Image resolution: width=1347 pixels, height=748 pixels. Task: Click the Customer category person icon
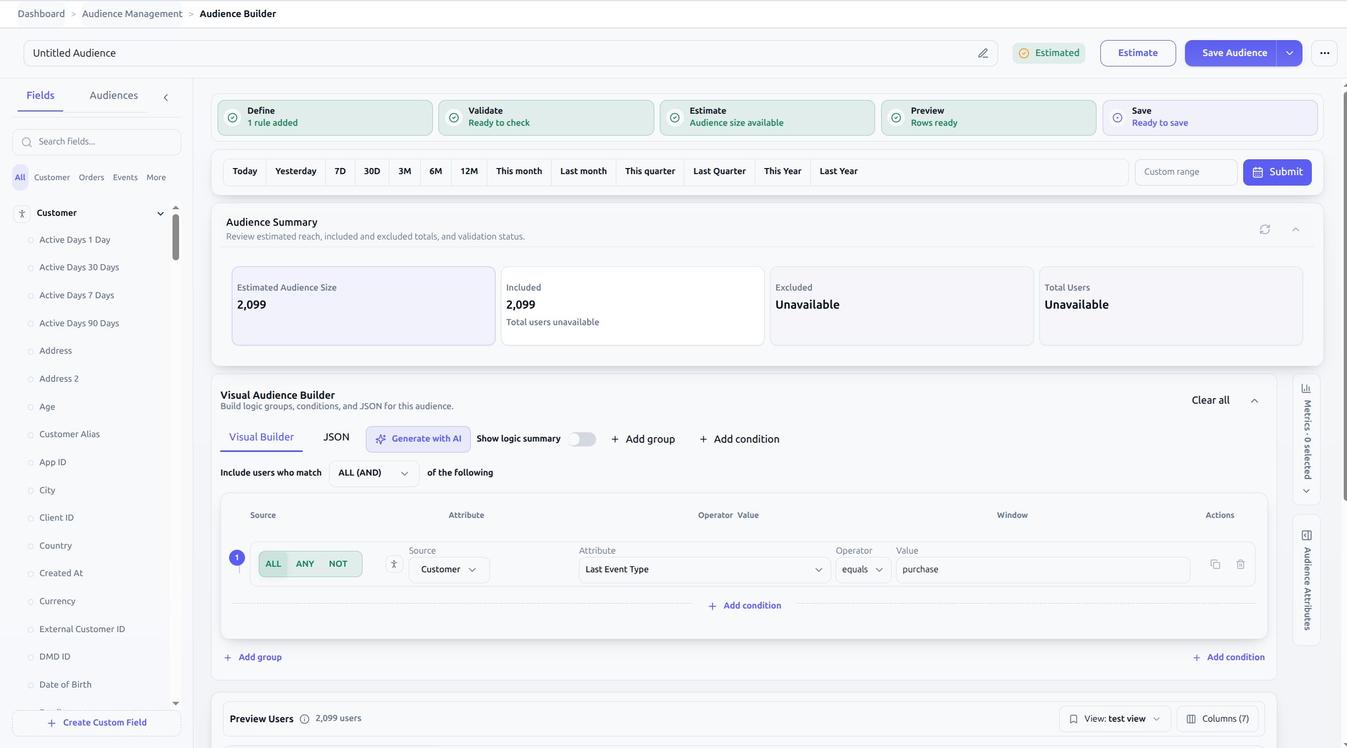pyautogui.click(x=22, y=214)
